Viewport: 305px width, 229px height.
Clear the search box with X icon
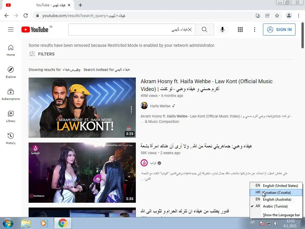(190, 30)
